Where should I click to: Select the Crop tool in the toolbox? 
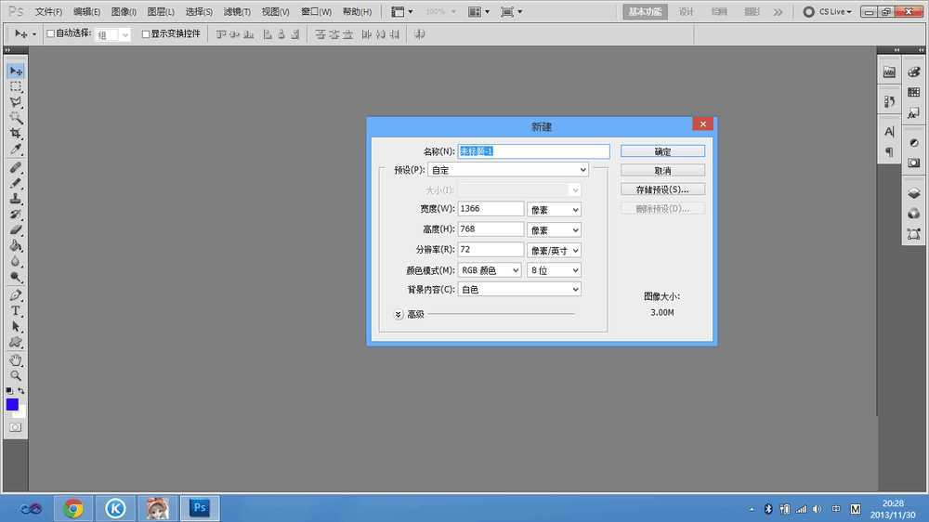(x=16, y=134)
